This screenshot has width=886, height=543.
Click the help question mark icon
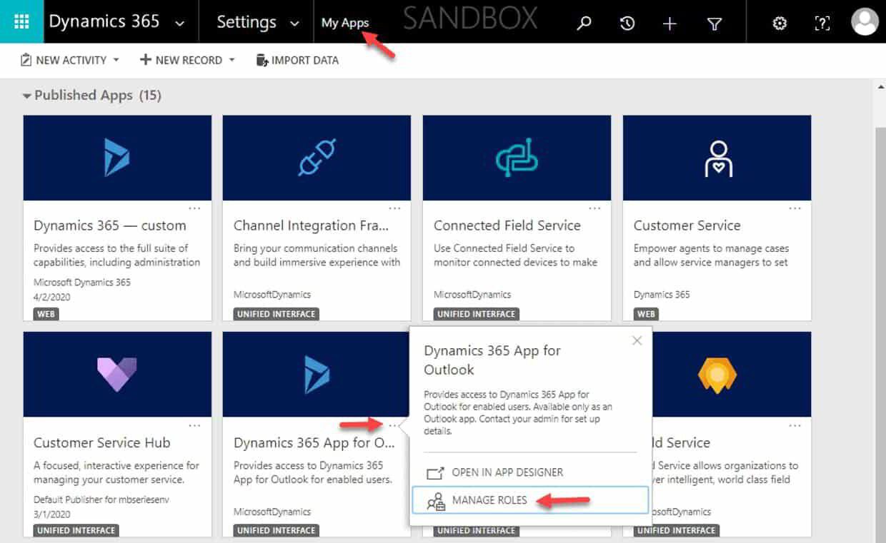pos(822,23)
